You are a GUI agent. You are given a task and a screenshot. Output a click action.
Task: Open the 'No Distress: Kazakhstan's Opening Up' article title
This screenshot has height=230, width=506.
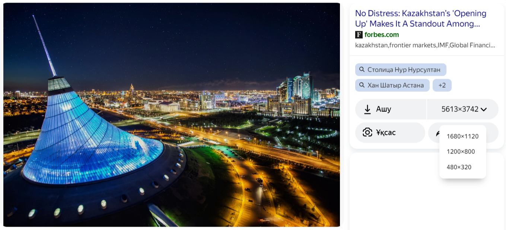coord(421,19)
